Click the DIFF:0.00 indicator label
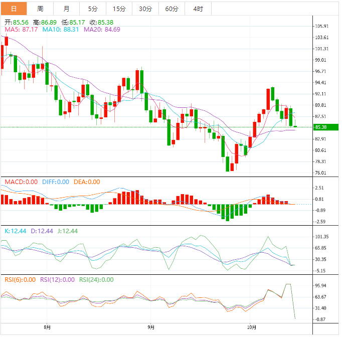This screenshot has width=342, height=338. point(56,182)
